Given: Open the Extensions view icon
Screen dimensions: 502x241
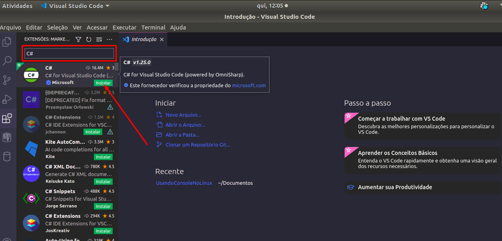Looking at the screenshot, I should (7, 118).
